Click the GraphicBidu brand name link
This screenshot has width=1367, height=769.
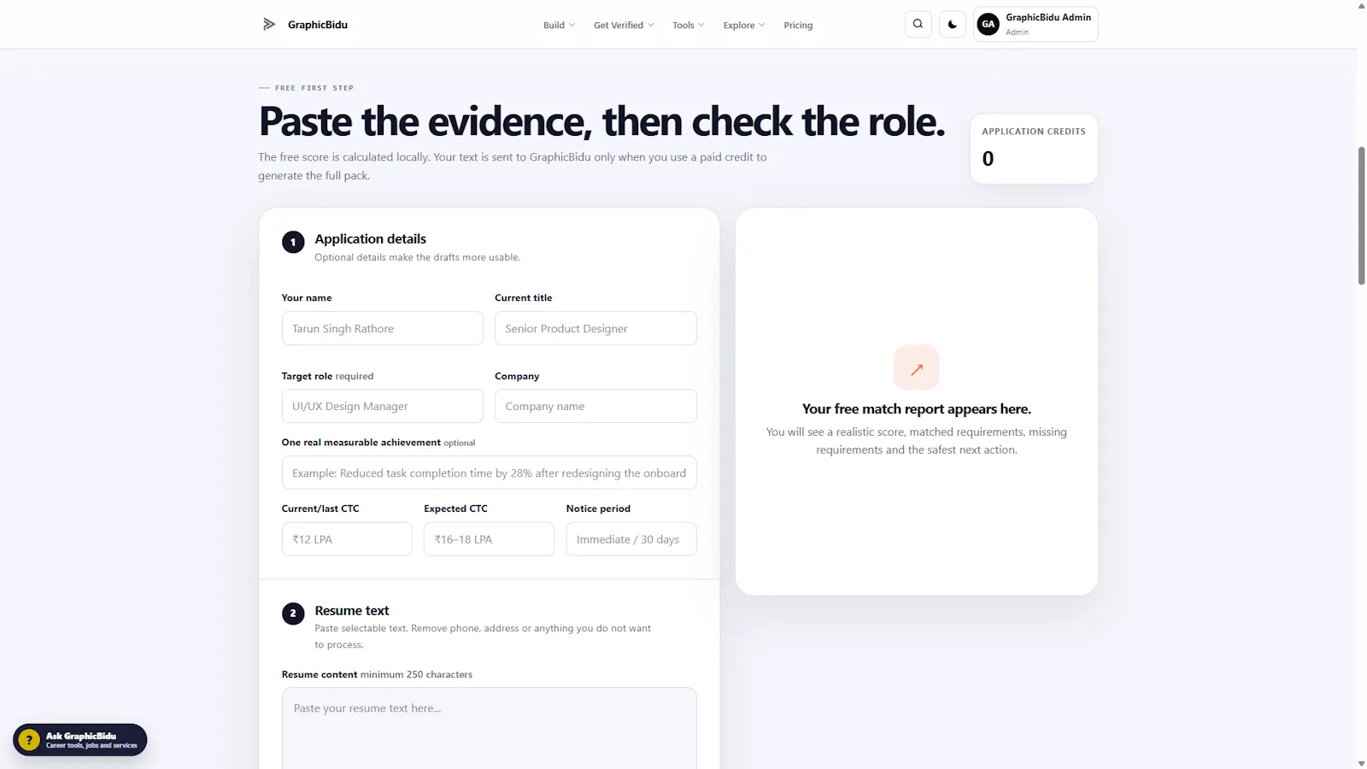318,25
